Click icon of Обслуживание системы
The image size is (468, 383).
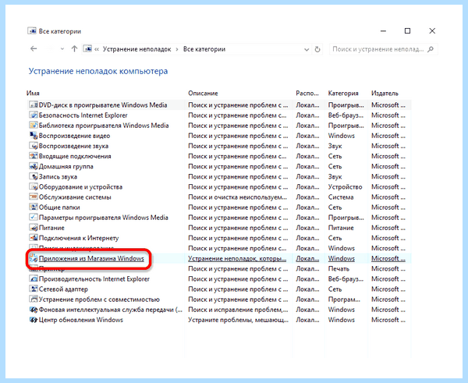[x=34, y=197]
